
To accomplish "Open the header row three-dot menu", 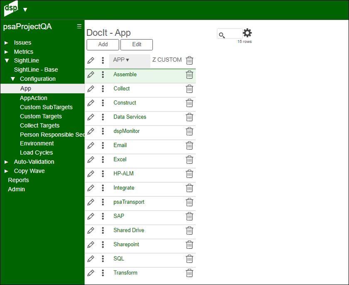I will 103,60.
